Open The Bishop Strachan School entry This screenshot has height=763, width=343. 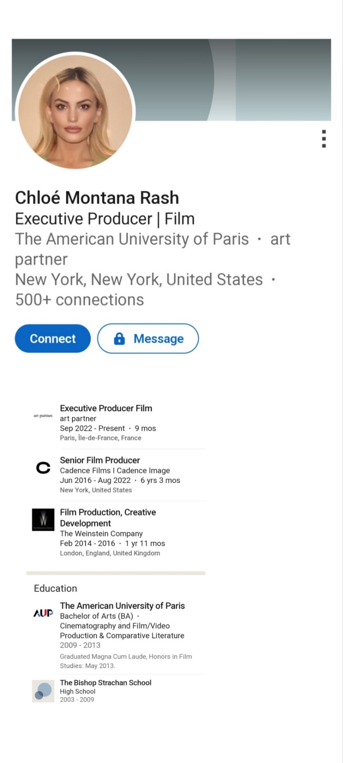pyautogui.click(x=105, y=683)
